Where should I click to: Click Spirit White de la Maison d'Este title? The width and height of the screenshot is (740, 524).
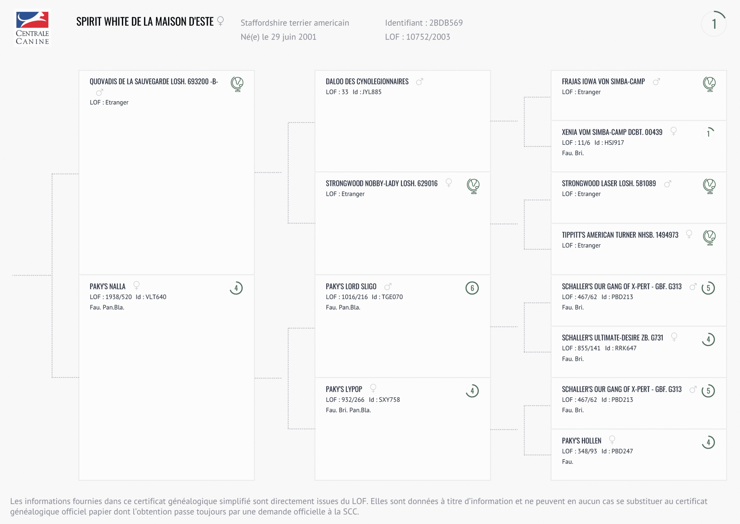[x=145, y=22]
